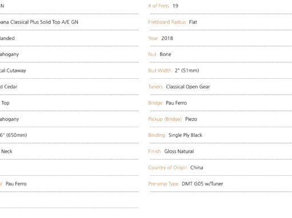292x218 pixels.
Task: Click the Year 2018 value
Action: pos(167,38)
